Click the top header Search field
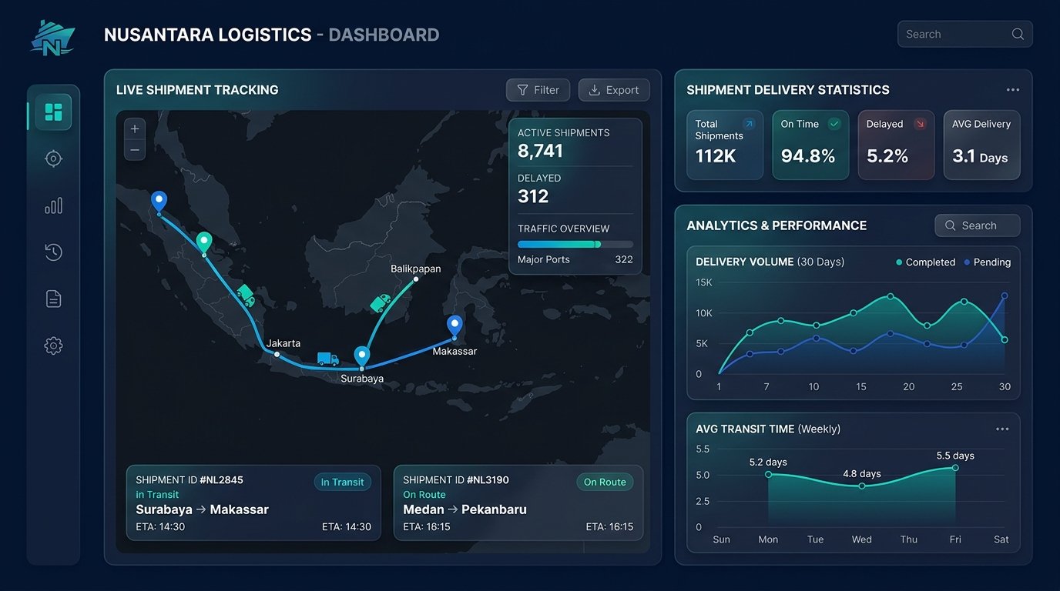Viewport: 1060px width, 591px height. coord(964,34)
